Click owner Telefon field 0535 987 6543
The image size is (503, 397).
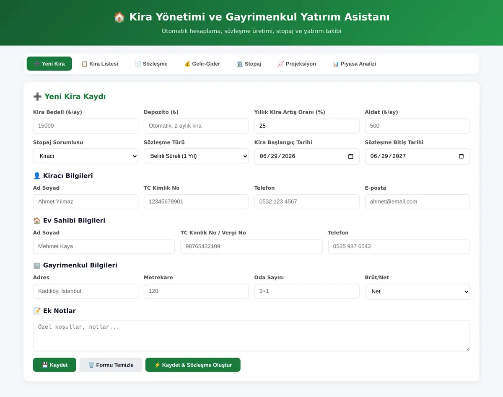tap(399, 247)
